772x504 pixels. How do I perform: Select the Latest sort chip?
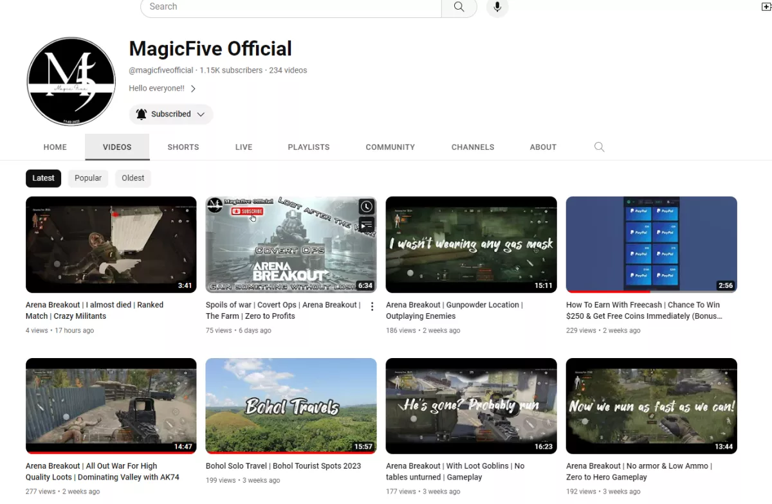(43, 178)
